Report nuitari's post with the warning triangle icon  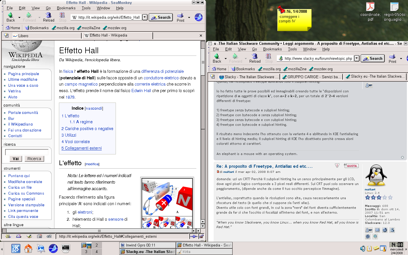[x=337, y=166]
